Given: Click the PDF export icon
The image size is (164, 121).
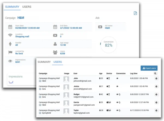Looking at the screenshot, I should (135, 13).
